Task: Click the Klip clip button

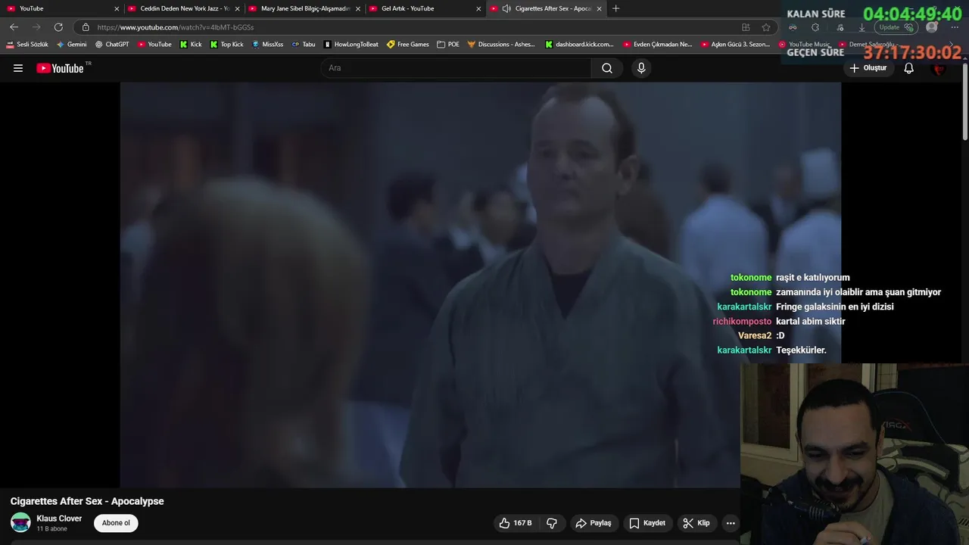Action: pyautogui.click(x=696, y=523)
